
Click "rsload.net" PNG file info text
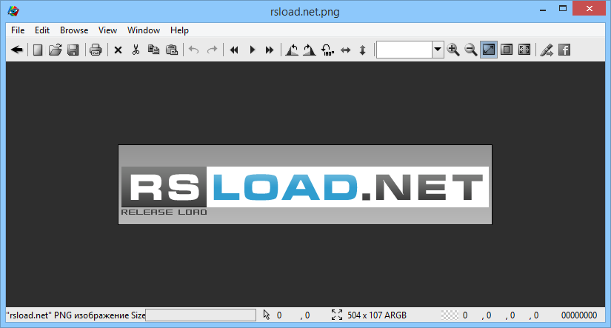coord(76,315)
